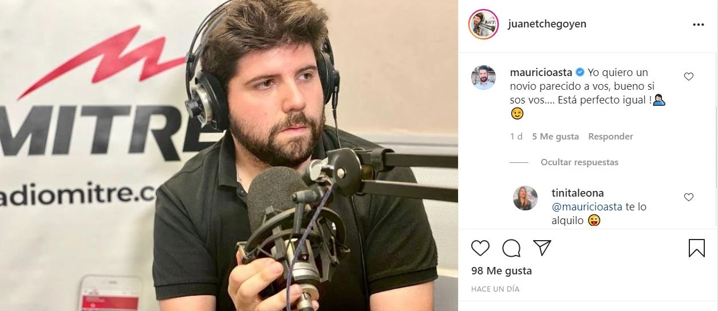Image resolution: width=718 pixels, height=311 pixels.
Task: Go to juanetchegoyen username link
Action: tap(547, 24)
